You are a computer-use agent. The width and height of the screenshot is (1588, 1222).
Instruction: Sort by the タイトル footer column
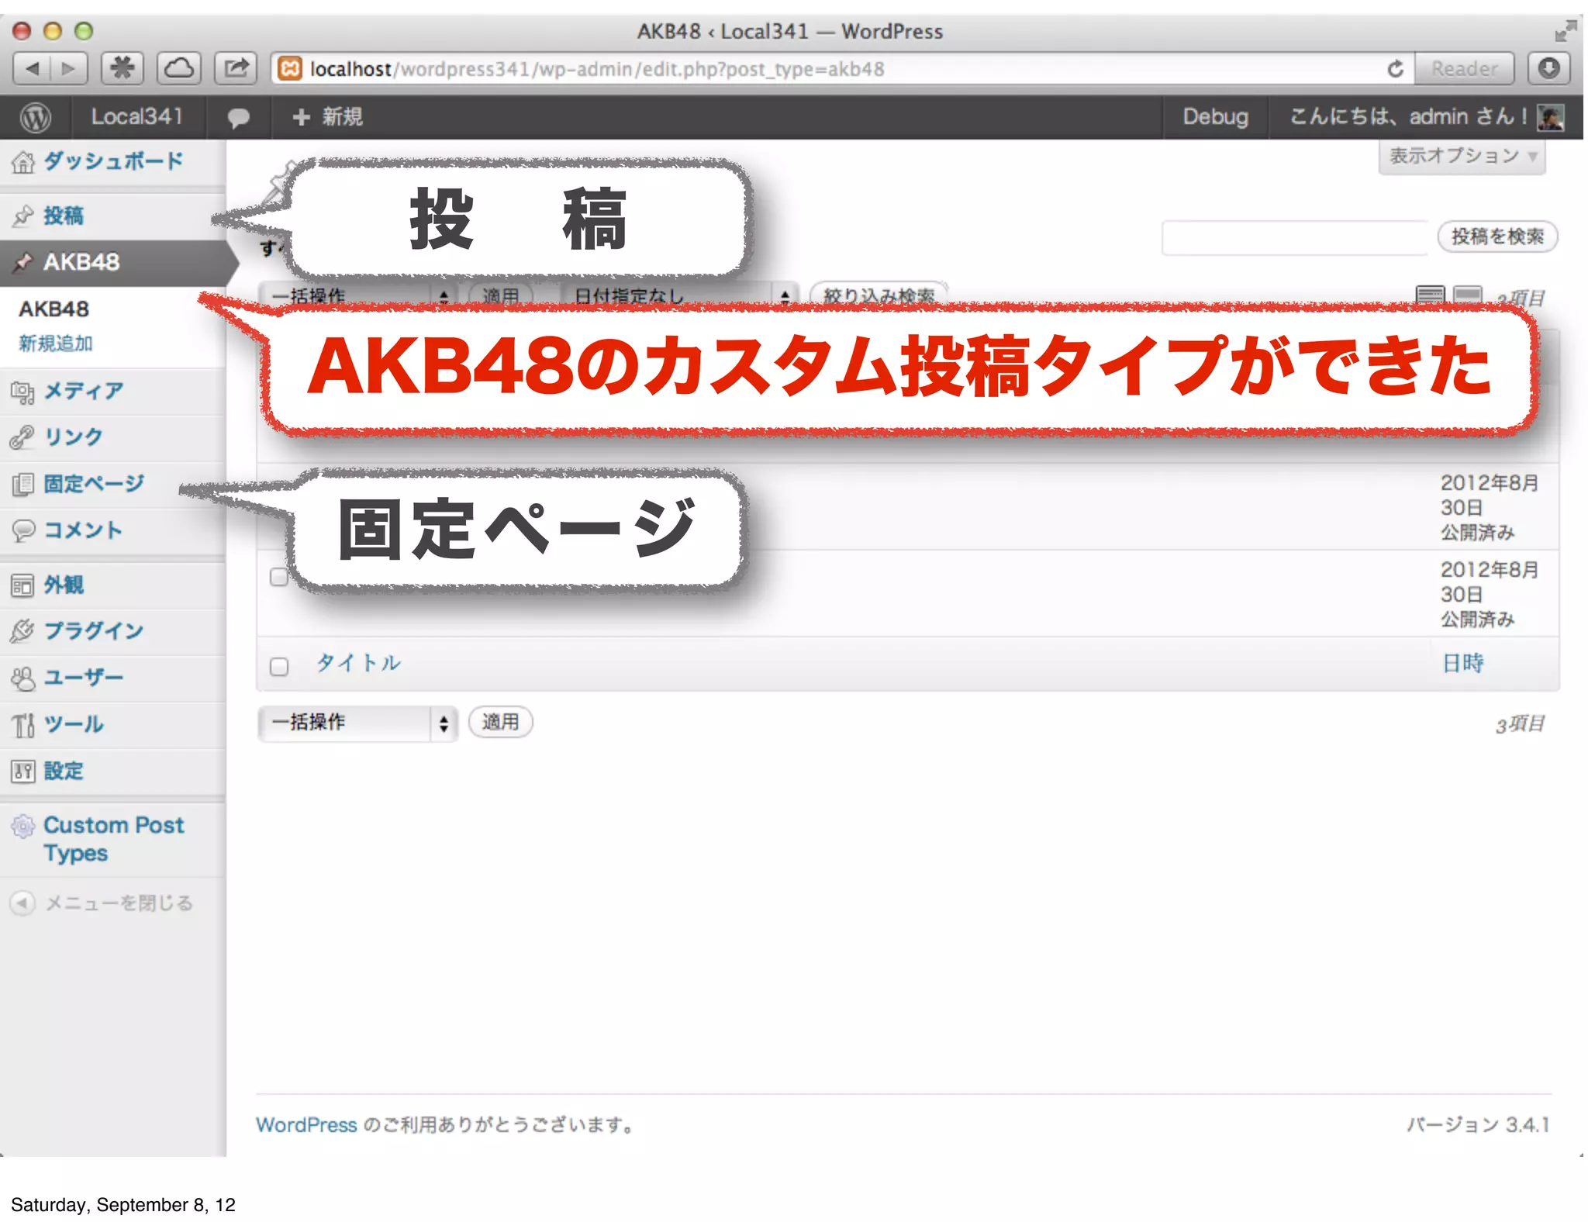tap(358, 663)
